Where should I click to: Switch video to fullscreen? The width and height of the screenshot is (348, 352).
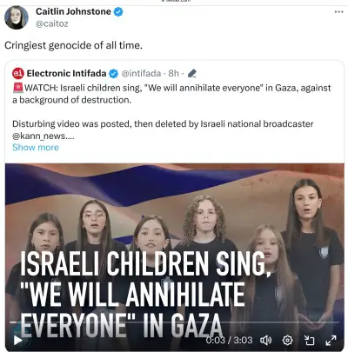click(x=331, y=340)
